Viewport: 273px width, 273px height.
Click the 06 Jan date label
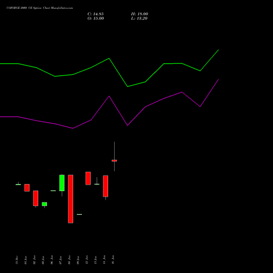tap(52, 260)
